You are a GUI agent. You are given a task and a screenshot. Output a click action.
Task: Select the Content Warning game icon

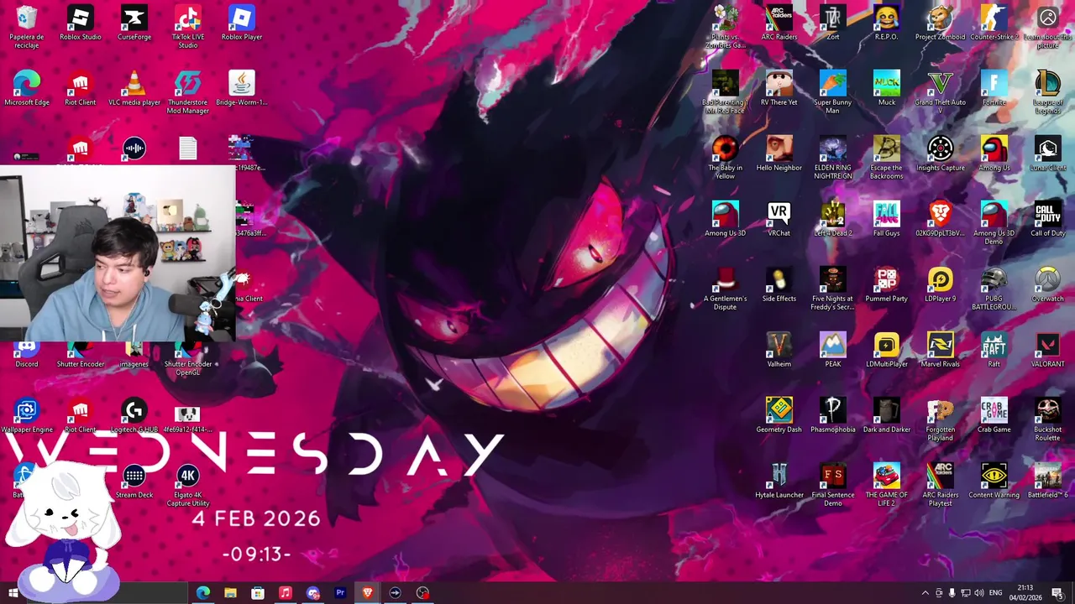point(994,482)
